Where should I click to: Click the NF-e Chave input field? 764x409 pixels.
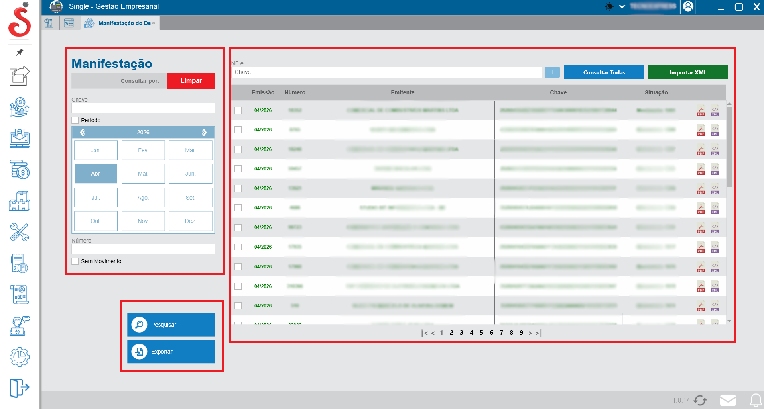coord(386,72)
